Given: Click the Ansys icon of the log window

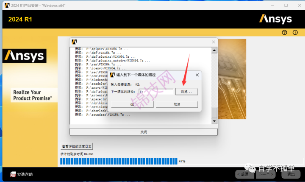Looking at the screenshot, I should coord(74,42).
